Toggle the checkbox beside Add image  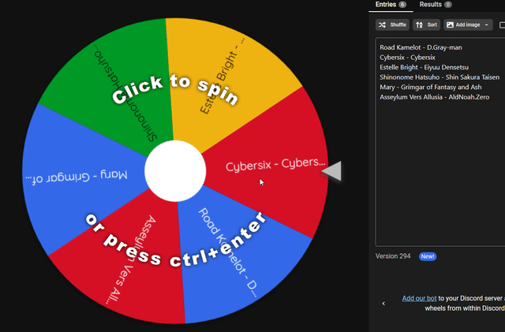click(502, 24)
